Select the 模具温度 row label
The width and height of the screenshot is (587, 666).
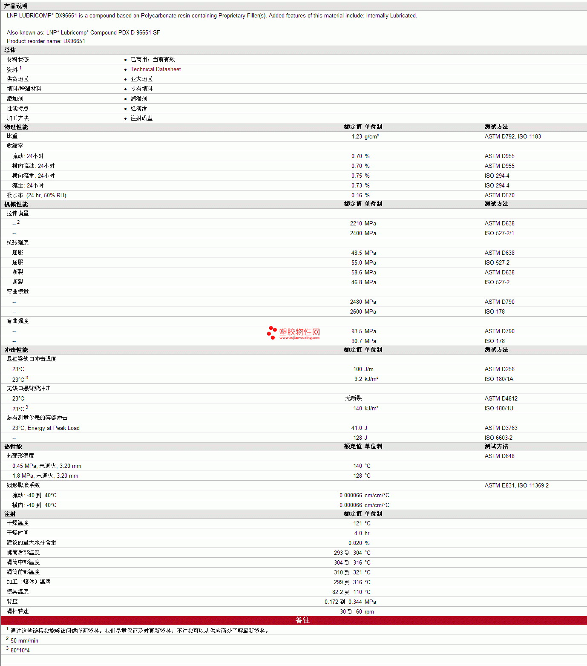pos(18,592)
